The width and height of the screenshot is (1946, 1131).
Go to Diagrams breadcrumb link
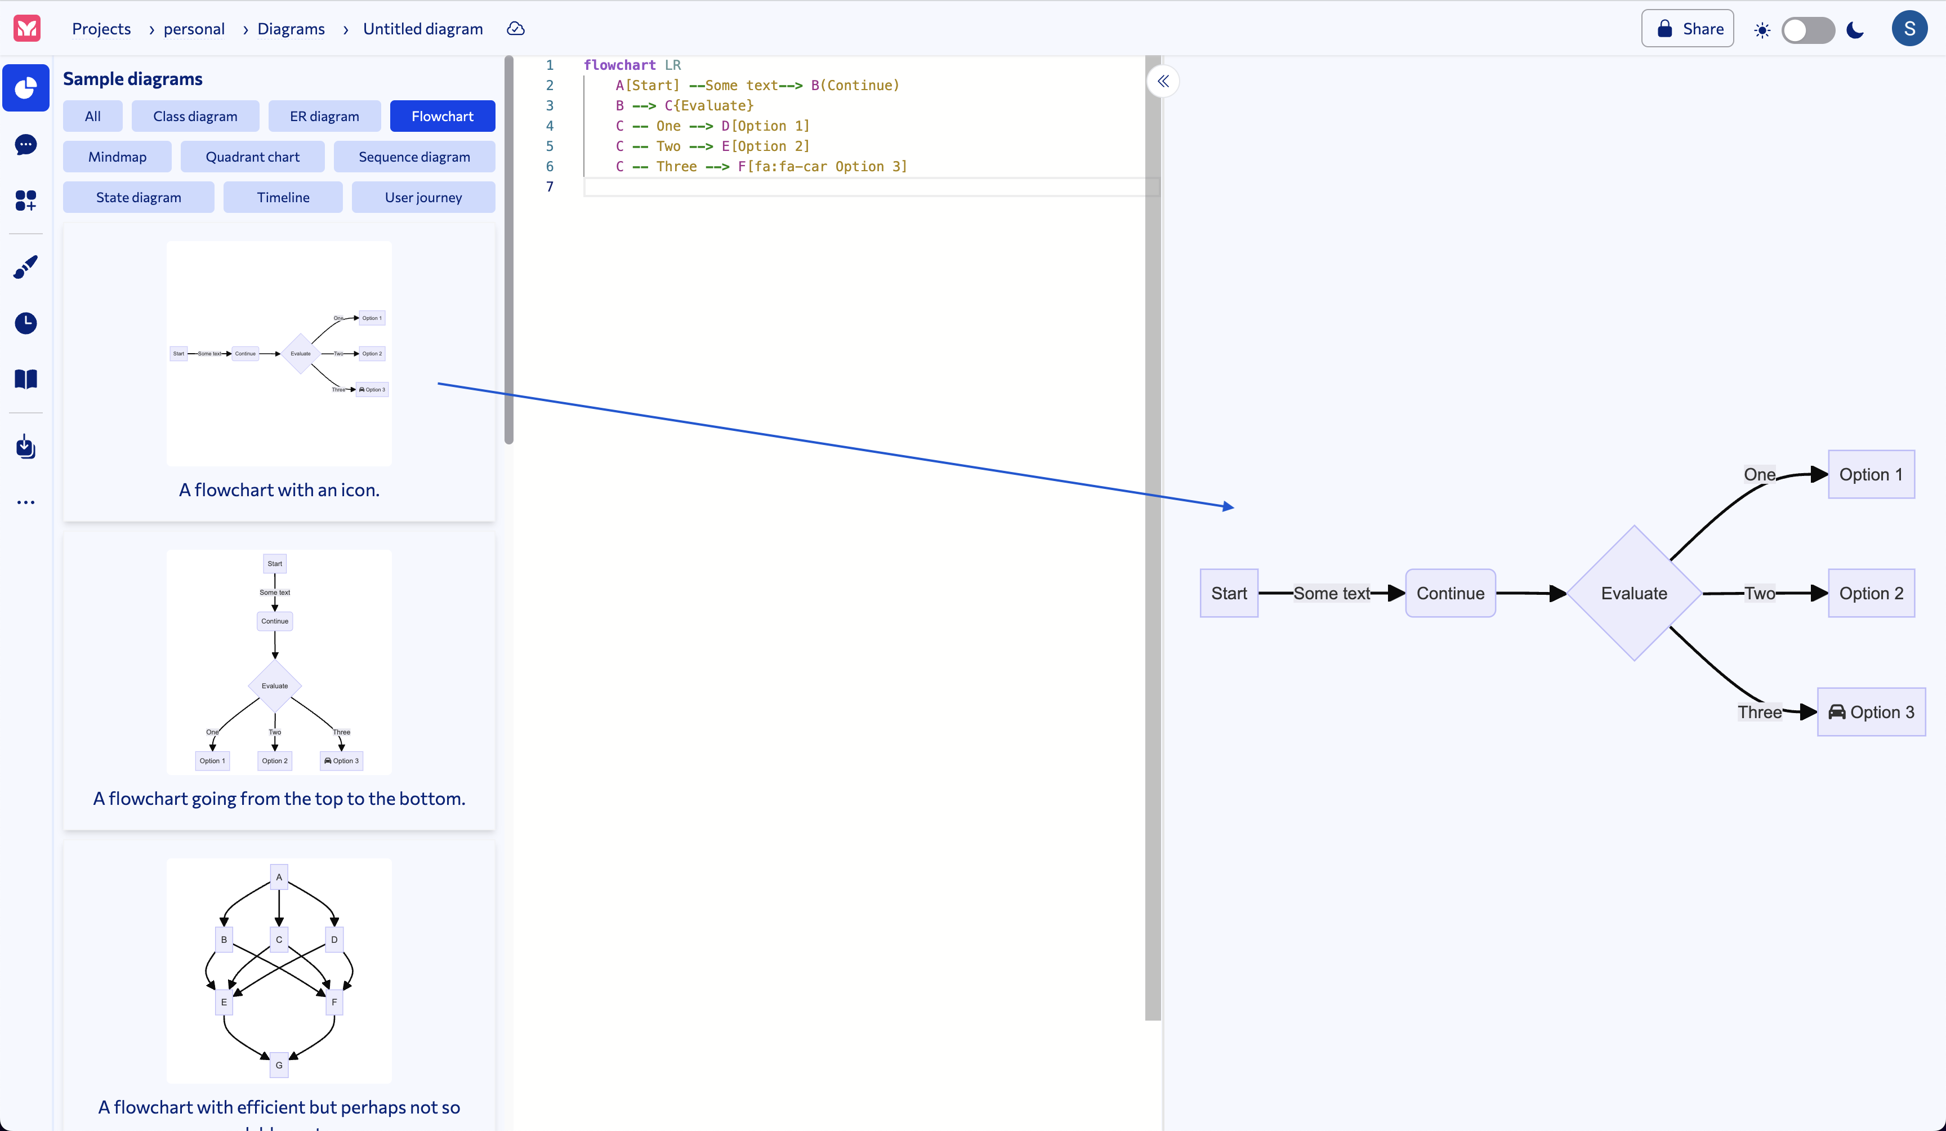pos(291,29)
